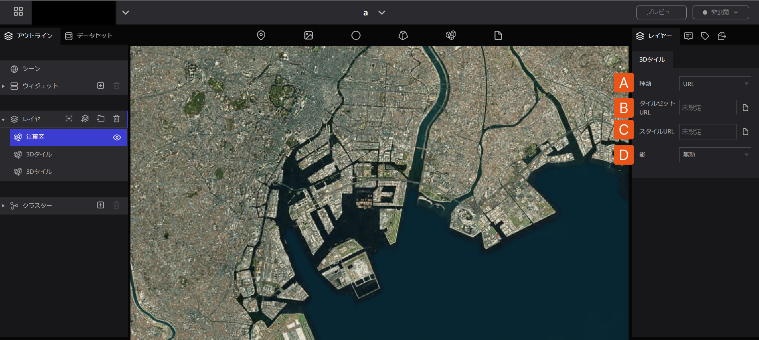Image resolution: width=759 pixels, height=340 pixels.
Task: Select the シーン item
Action: coord(63,69)
